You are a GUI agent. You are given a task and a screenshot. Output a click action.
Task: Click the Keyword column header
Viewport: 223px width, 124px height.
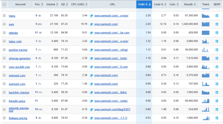(x=20, y=4)
